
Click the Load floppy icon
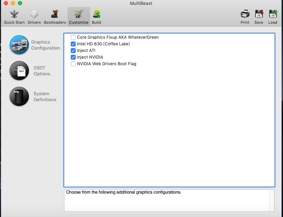click(x=273, y=14)
